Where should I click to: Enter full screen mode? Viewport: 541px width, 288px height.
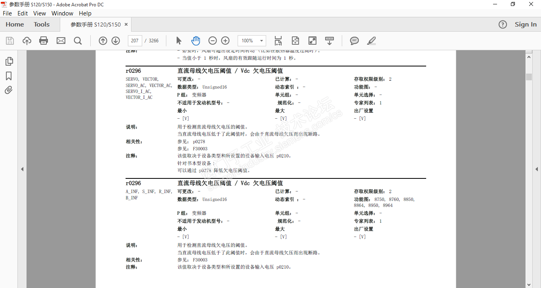[x=312, y=41]
